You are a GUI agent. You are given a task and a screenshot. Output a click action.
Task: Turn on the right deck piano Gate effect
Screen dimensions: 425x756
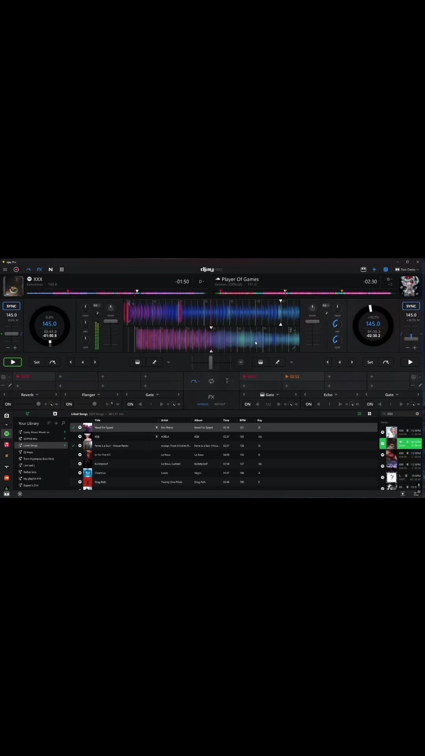coord(248,404)
